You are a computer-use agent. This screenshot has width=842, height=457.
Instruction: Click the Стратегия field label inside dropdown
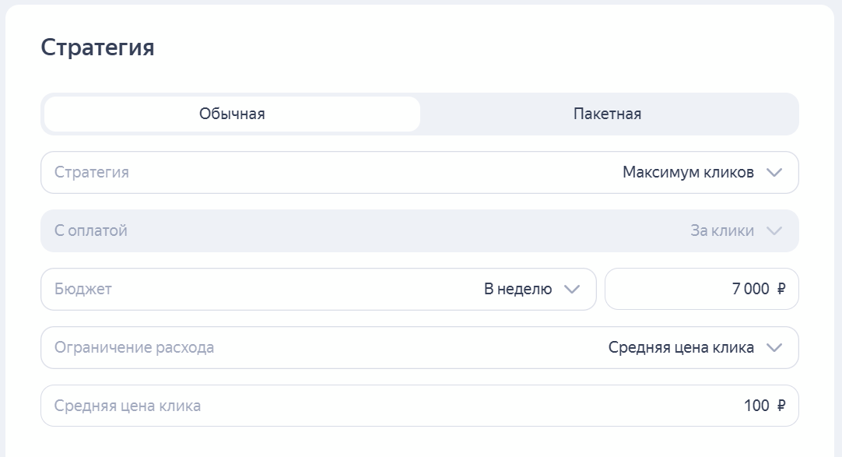[x=92, y=173]
